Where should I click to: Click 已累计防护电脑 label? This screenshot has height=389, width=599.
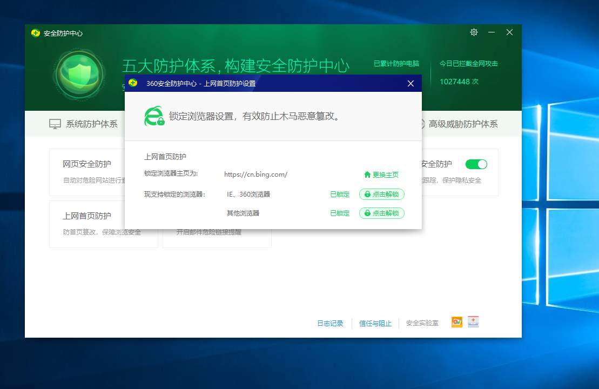396,63
